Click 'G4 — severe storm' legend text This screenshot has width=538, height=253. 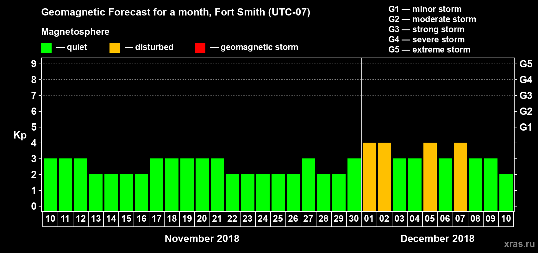pos(427,40)
